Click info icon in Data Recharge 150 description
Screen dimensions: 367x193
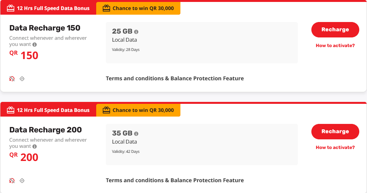coord(34,45)
